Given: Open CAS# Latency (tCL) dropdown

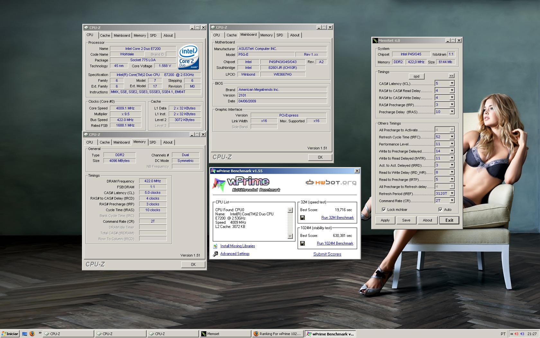Looking at the screenshot, I should (452, 83).
